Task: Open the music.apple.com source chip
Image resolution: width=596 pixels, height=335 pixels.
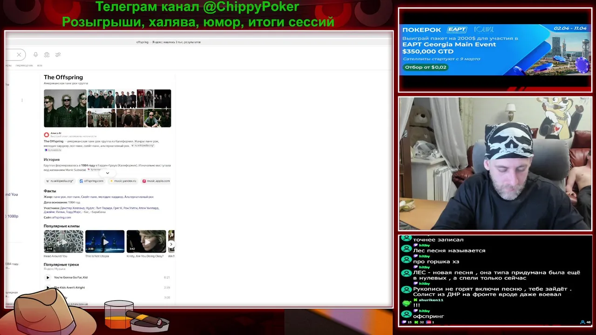Action: coord(156,181)
